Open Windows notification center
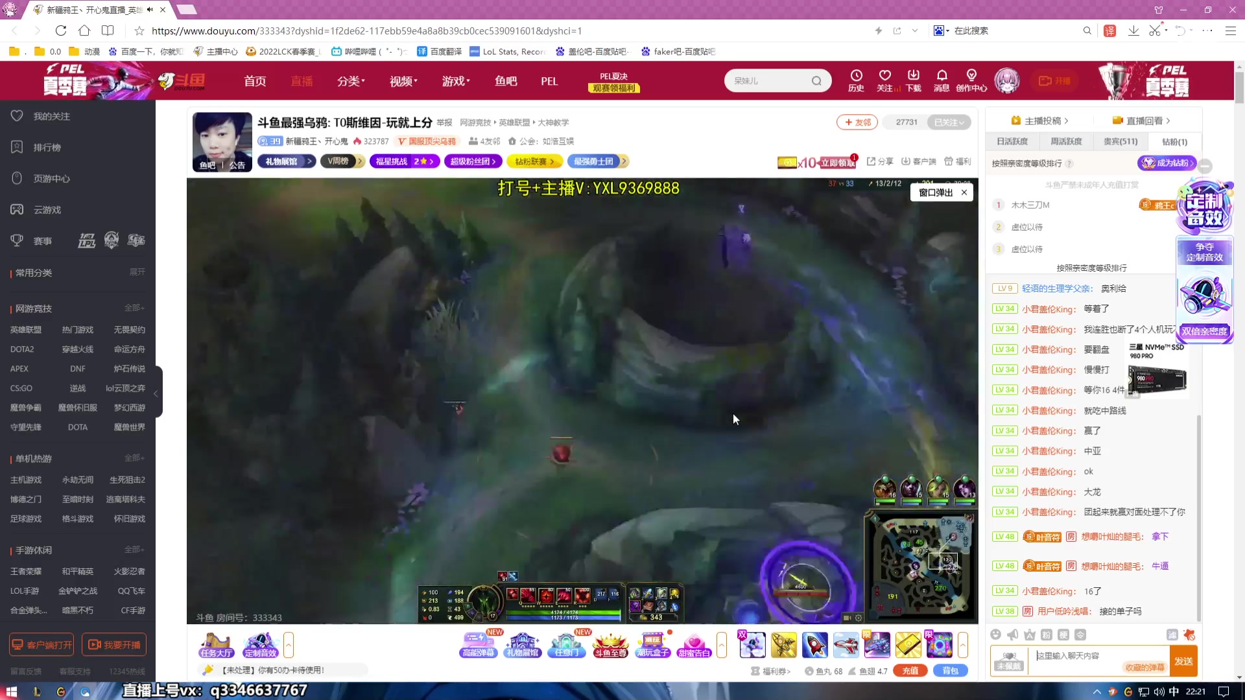The height and width of the screenshot is (700, 1245). click(1223, 692)
